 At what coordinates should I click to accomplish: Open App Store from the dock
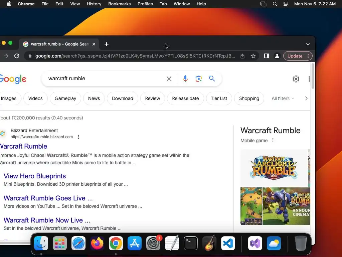pyautogui.click(x=135, y=243)
